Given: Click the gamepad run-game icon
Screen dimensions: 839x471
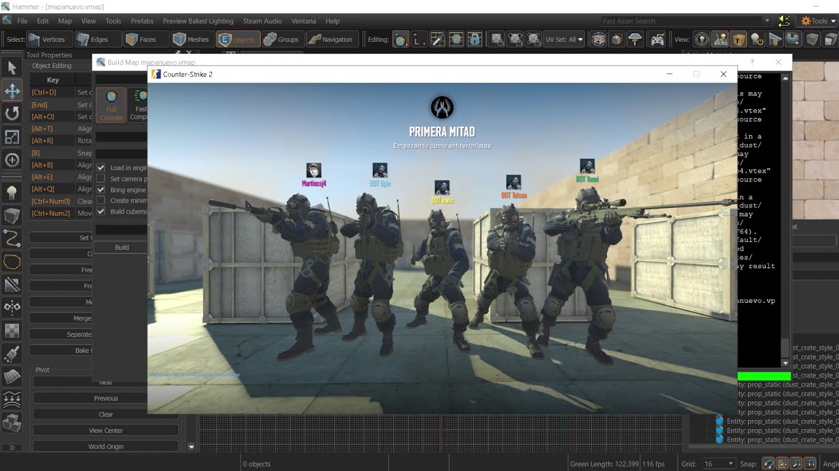Looking at the screenshot, I should [x=656, y=39].
